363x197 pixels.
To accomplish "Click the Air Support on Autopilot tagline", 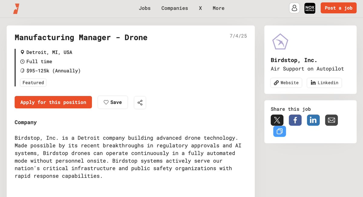I will (307, 69).
